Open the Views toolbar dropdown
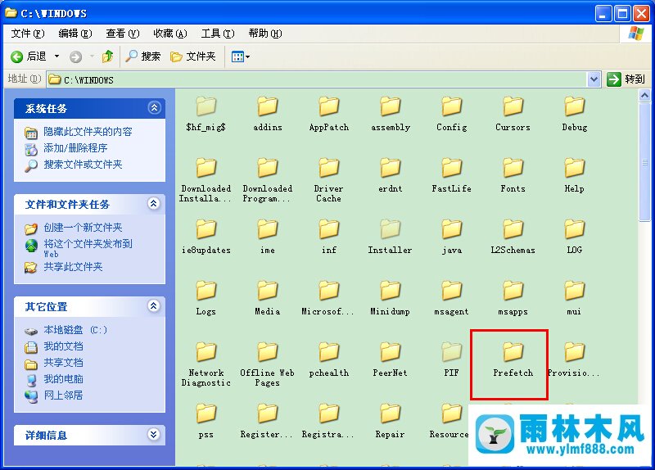The image size is (655, 470). tap(241, 56)
